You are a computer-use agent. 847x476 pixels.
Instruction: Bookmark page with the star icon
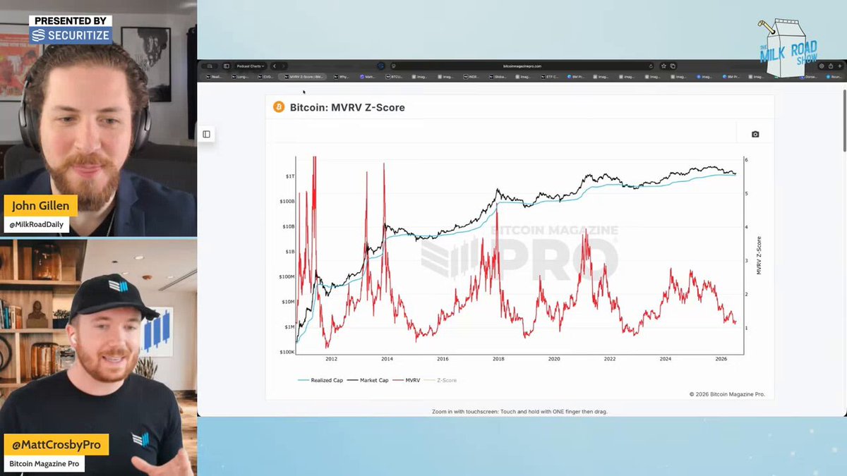click(663, 66)
